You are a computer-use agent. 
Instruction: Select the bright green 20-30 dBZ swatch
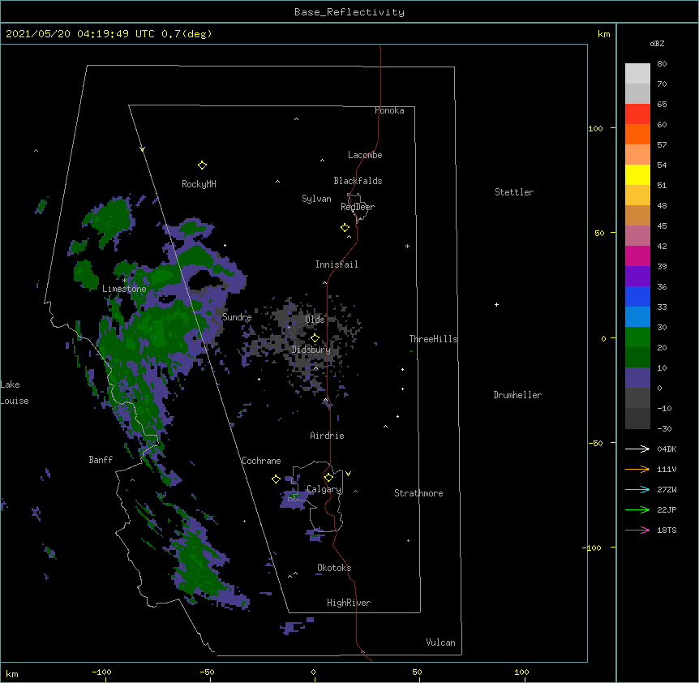[637, 337]
